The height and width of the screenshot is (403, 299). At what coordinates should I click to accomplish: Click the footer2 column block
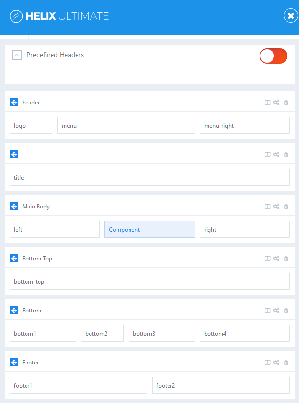pyautogui.click(x=221, y=385)
